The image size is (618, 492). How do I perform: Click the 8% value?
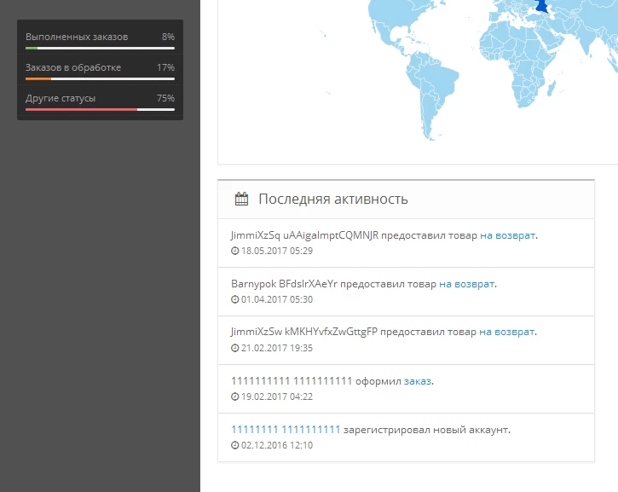tap(168, 37)
